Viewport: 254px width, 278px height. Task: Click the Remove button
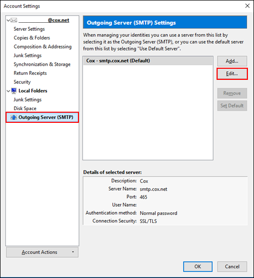[x=232, y=94]
